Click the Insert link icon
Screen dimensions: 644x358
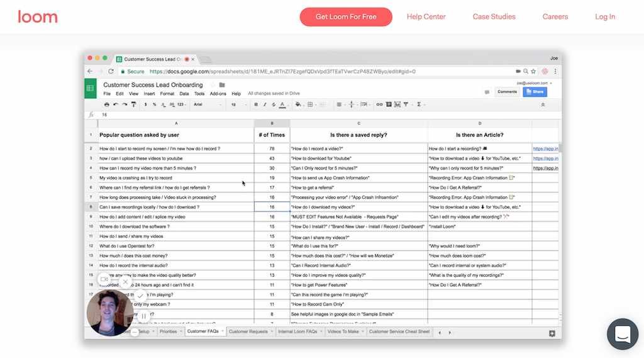[379, 104]
